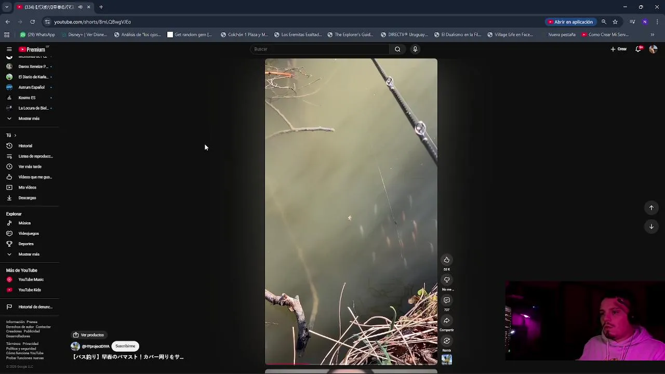The width and height of the screenshot is (665, 374).
Task: Open Ver productos button
Action: [x=89, y=335]
